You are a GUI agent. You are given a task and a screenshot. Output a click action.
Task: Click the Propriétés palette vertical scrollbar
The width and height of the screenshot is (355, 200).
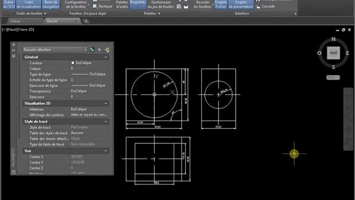click(x=20, y=96)
